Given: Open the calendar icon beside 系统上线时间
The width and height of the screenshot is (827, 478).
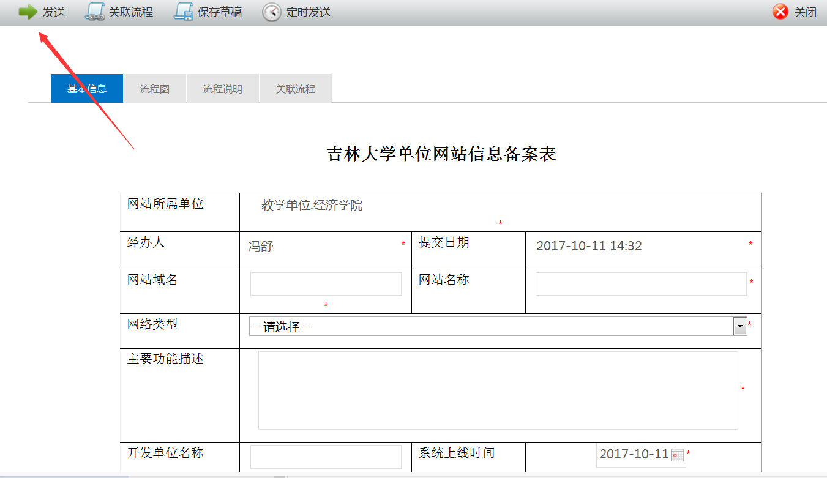Looking at the screenshot, I should 678,455.
